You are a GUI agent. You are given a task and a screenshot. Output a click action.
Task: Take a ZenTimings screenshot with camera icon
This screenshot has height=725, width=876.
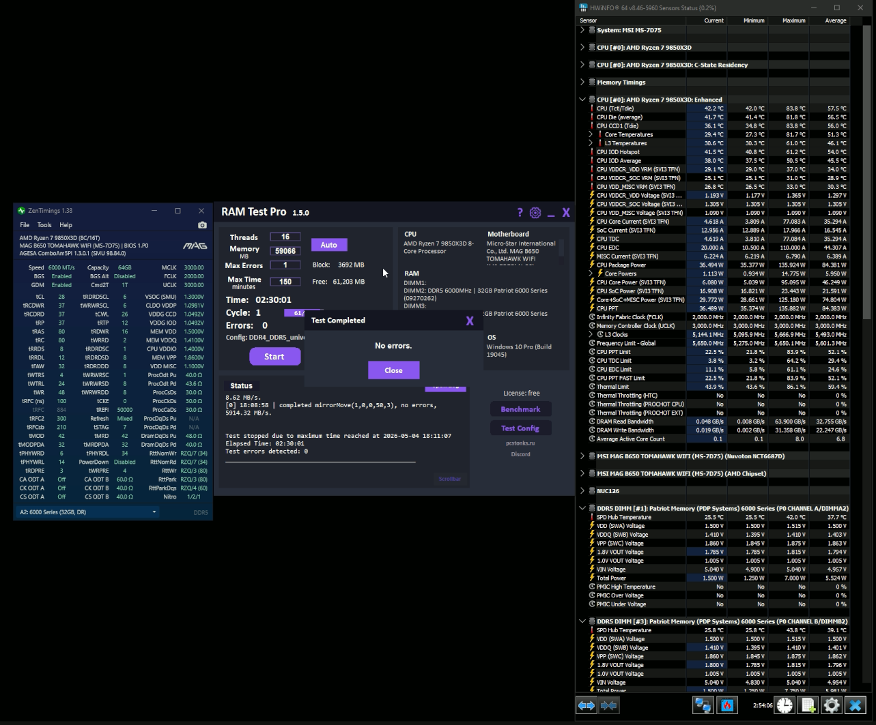(202, 225)
